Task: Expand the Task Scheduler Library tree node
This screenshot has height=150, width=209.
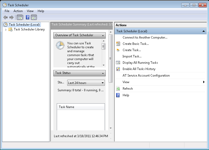Action: point(6,30)
